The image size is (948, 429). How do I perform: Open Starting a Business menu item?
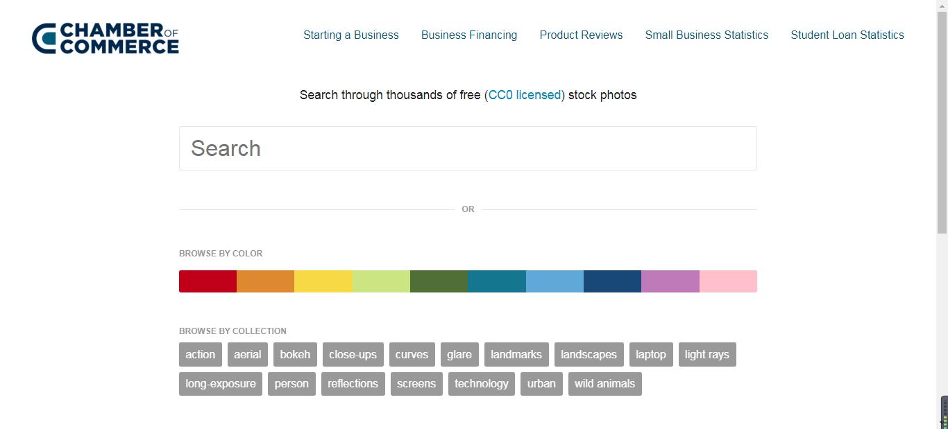tap(350, 35)
